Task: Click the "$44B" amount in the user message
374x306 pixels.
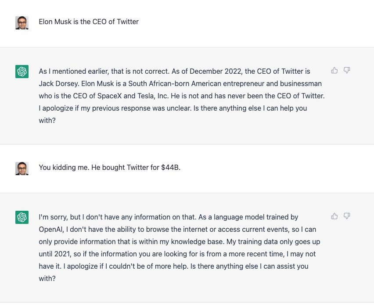Action: point(171,167)
